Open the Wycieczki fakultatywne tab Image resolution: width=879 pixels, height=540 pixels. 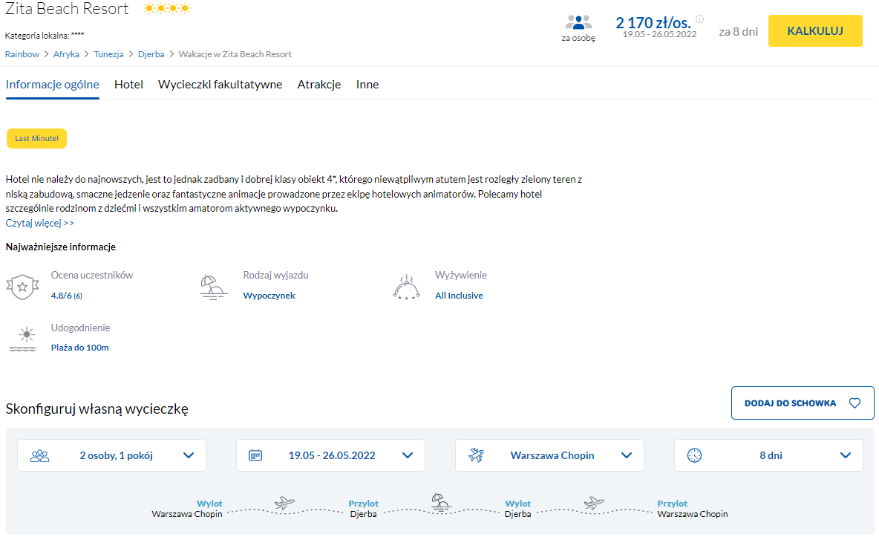point(220,85)
